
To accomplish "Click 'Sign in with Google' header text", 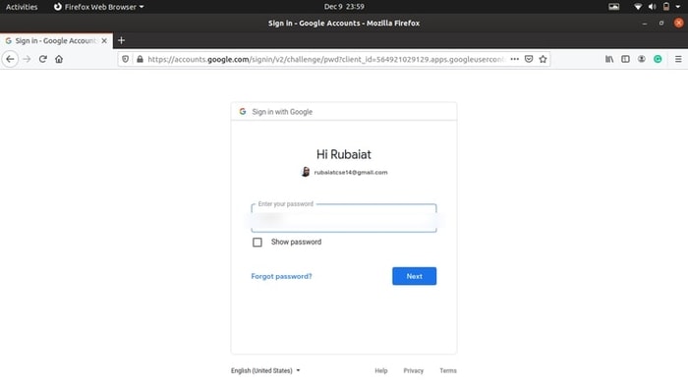I will point(282,112).
